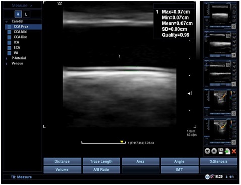The width and height of the screenshot is (241, 185).
Task: Open thumbnail image number 33
Action: tap(220, 73)
